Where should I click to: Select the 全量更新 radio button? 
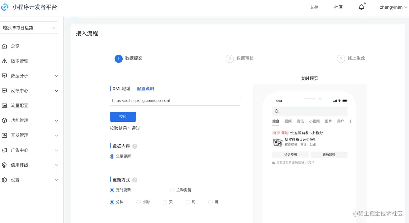coord(112,156)
